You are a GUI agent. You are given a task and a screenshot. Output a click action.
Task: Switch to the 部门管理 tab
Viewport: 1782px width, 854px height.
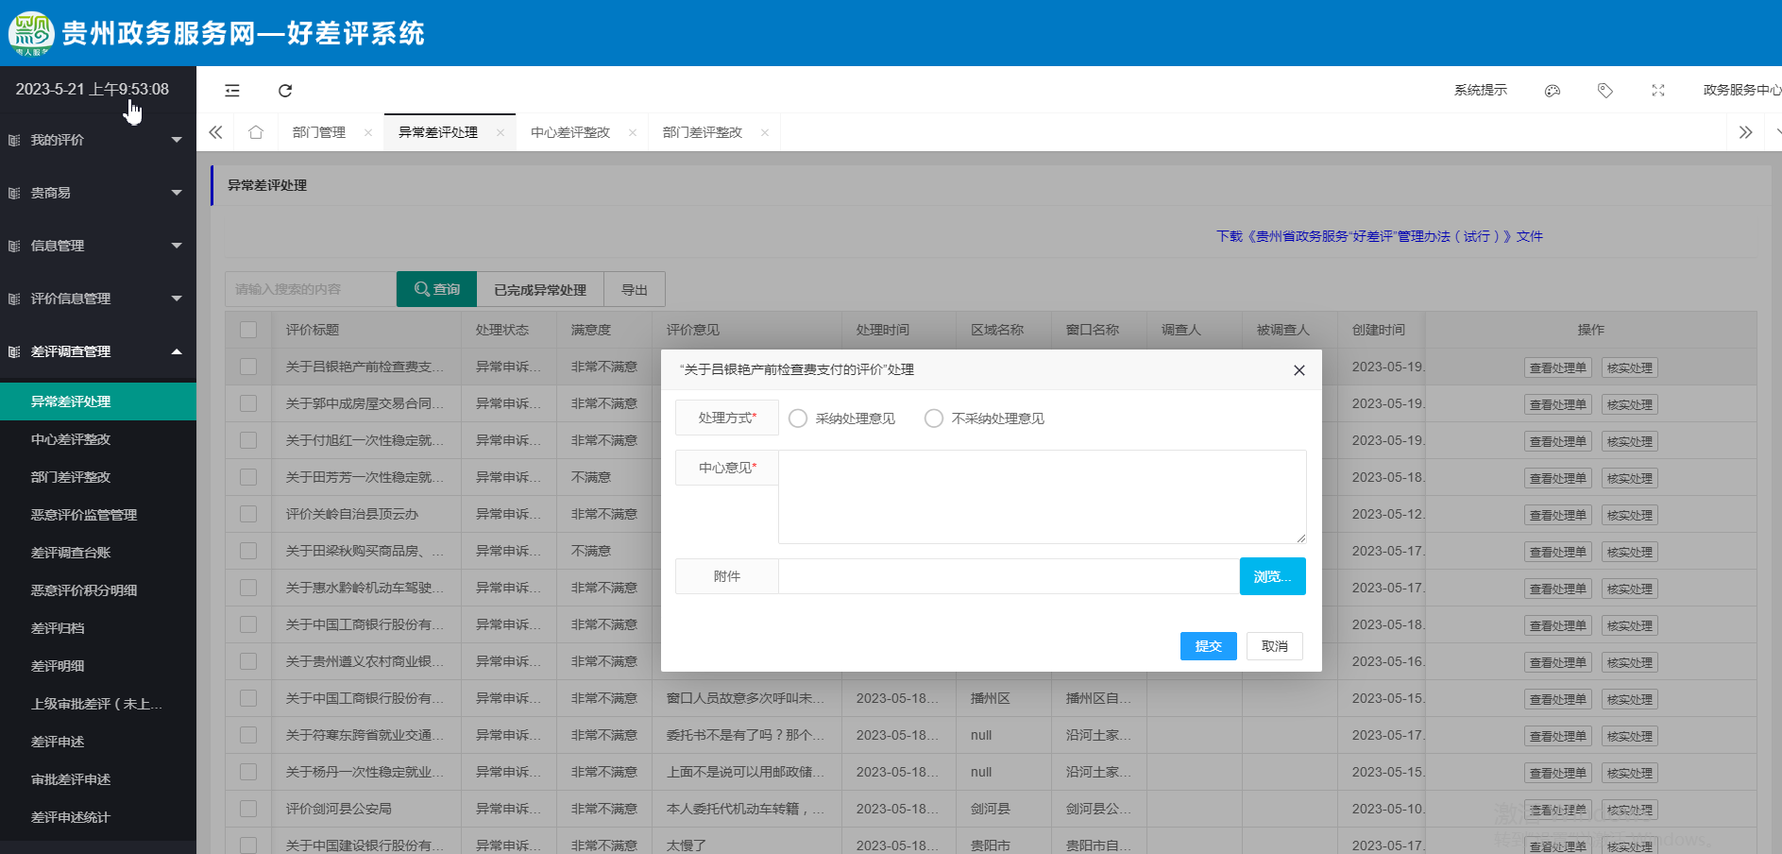(x=319, y=132)
